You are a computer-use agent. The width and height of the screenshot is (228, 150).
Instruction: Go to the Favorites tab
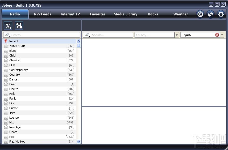[98, 14]
